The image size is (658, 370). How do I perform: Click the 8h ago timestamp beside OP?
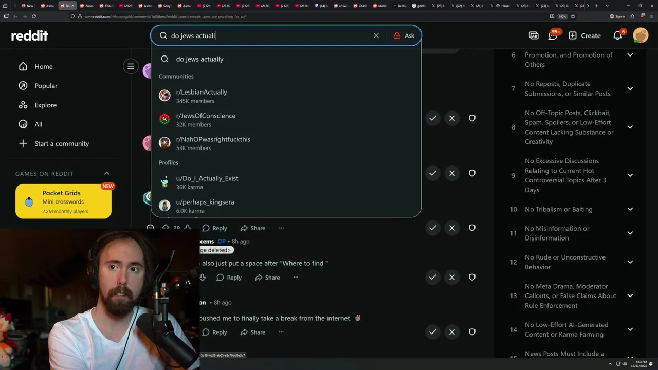click(241, 241)
